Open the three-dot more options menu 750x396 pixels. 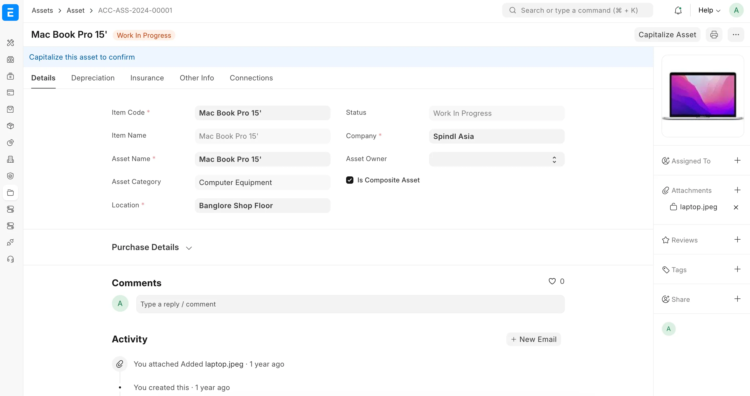coord(736,34)
